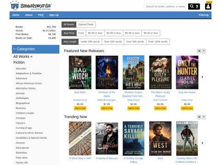Open A Terribly Savage Killing cover
Screen dimensions: 221x165
pos(134,138)
